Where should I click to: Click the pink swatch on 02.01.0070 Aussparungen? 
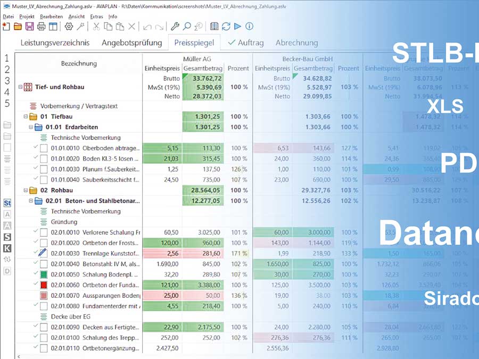tap(44, 296)
